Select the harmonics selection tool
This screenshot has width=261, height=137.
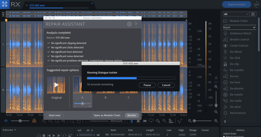[171, 121]
